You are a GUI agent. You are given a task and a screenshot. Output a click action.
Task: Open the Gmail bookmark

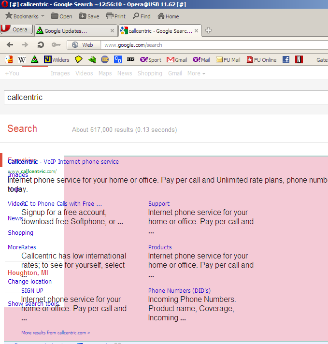click(x=177, y=60)
